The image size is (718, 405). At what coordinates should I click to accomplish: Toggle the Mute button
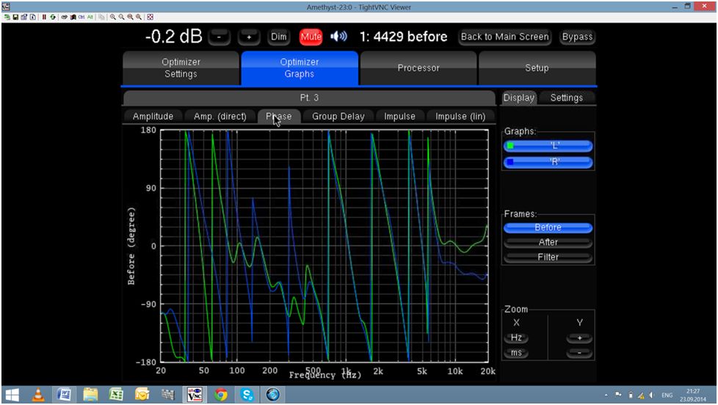(x=311, y=37)
